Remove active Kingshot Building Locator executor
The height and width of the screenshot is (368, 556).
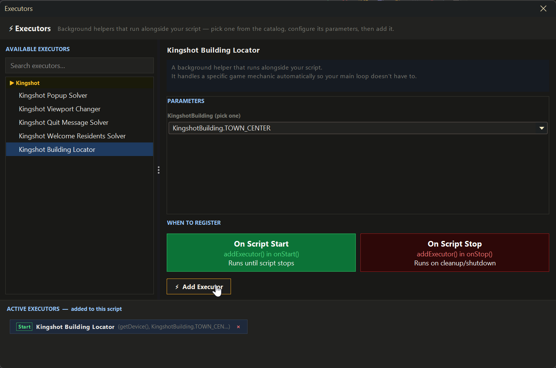tap(239, 327)
